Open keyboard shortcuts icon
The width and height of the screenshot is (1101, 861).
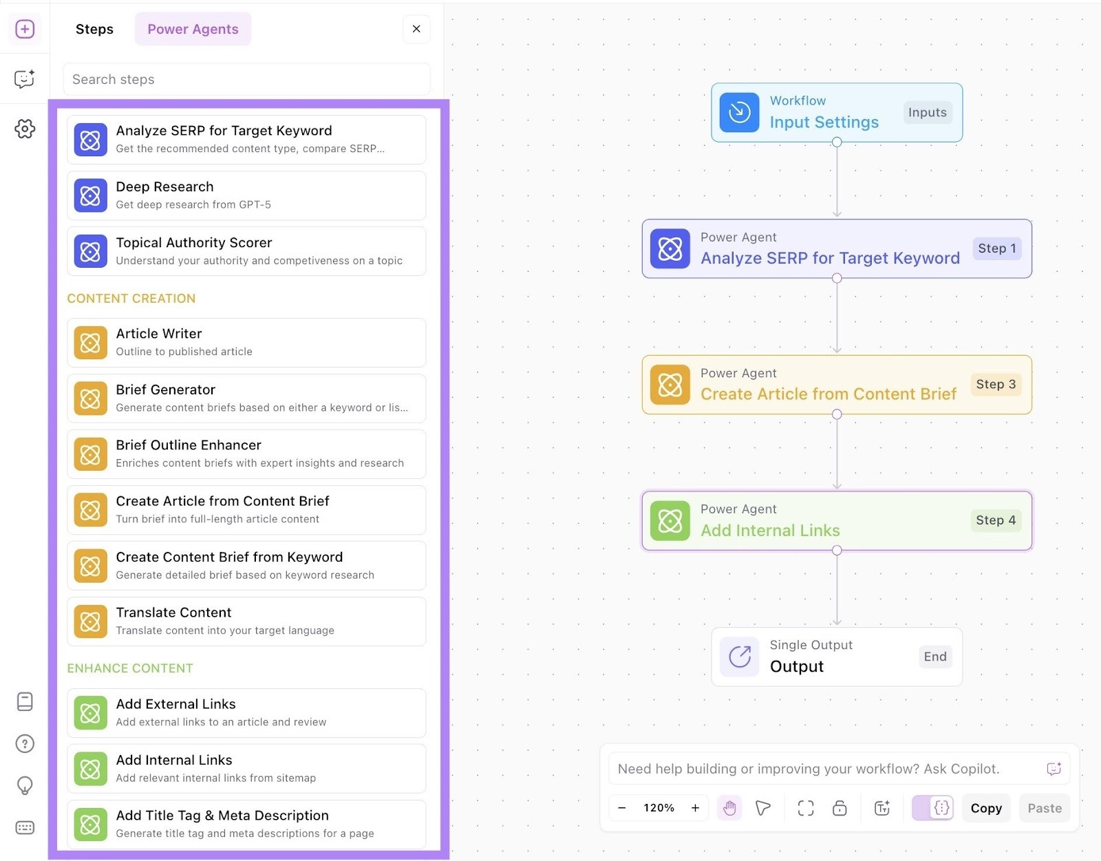25,827
